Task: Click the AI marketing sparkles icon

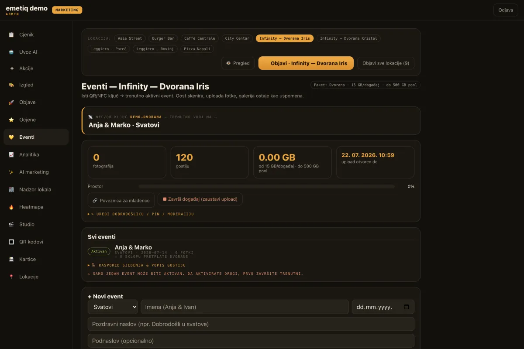Action: point(11,172)
